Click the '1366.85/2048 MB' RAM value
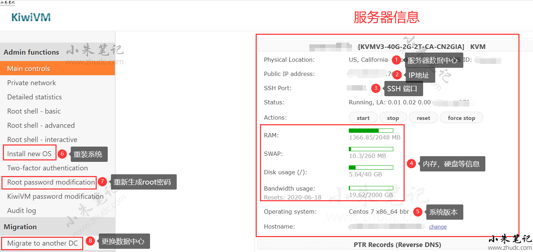The image size is (533, 252). tap(375, 137)
